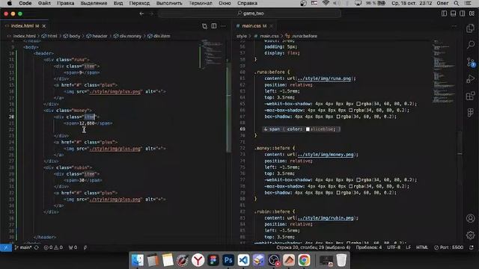Click the remote window indicator in the status bar

click(6, 247)
